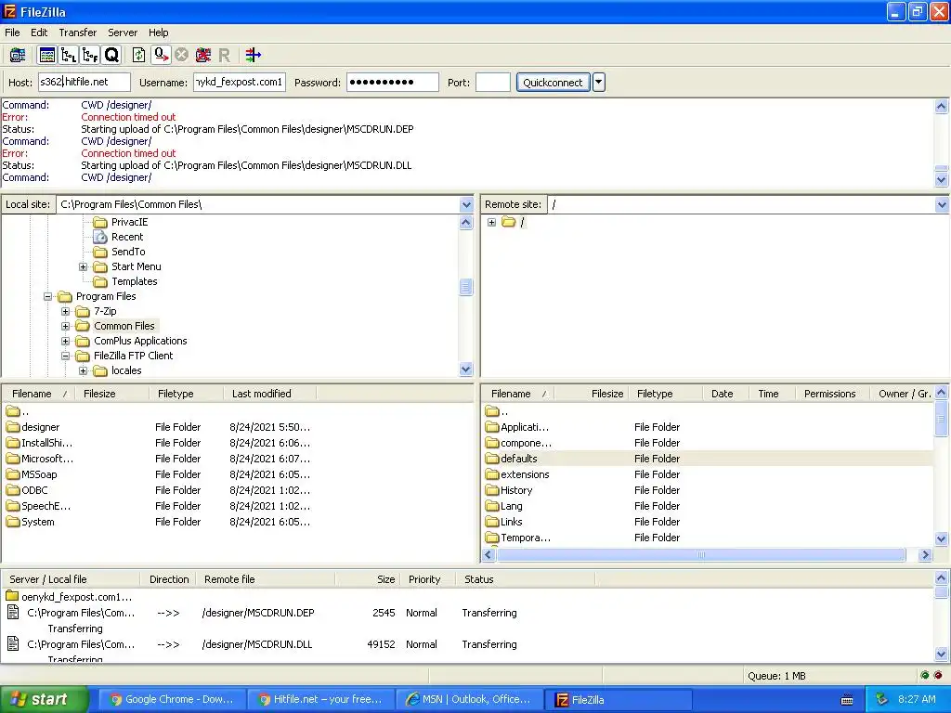Click MSCDRUN.DEP file icon in queue
This screenshot has height=713, width=951.
(x=13, y=613)
